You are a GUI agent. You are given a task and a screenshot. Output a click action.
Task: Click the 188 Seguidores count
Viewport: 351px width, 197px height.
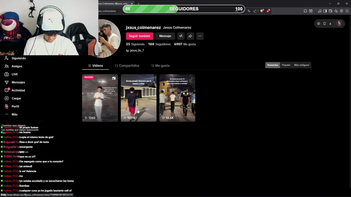pyautogui.click(x=159, y=44)
